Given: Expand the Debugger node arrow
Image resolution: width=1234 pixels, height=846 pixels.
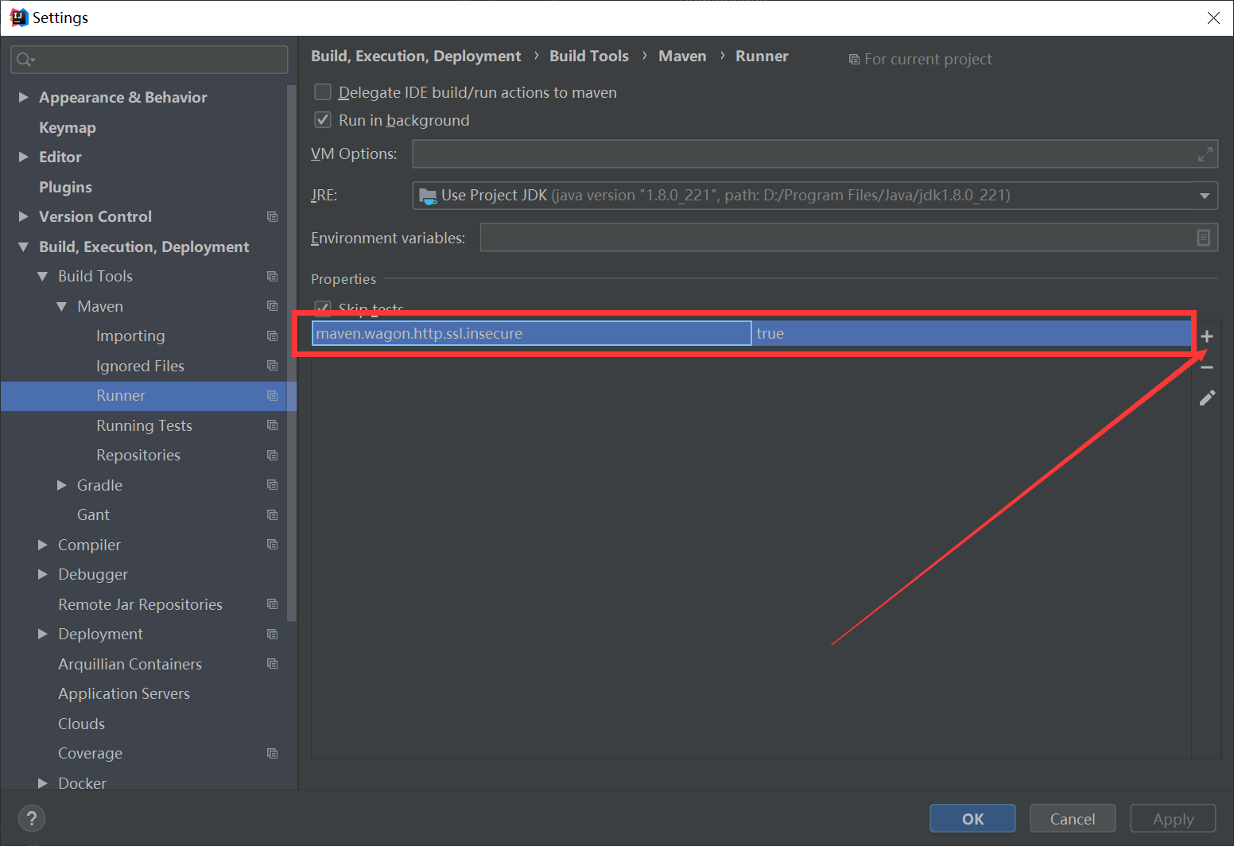Looking at the screenshot, I should click(x=43, y=574).
